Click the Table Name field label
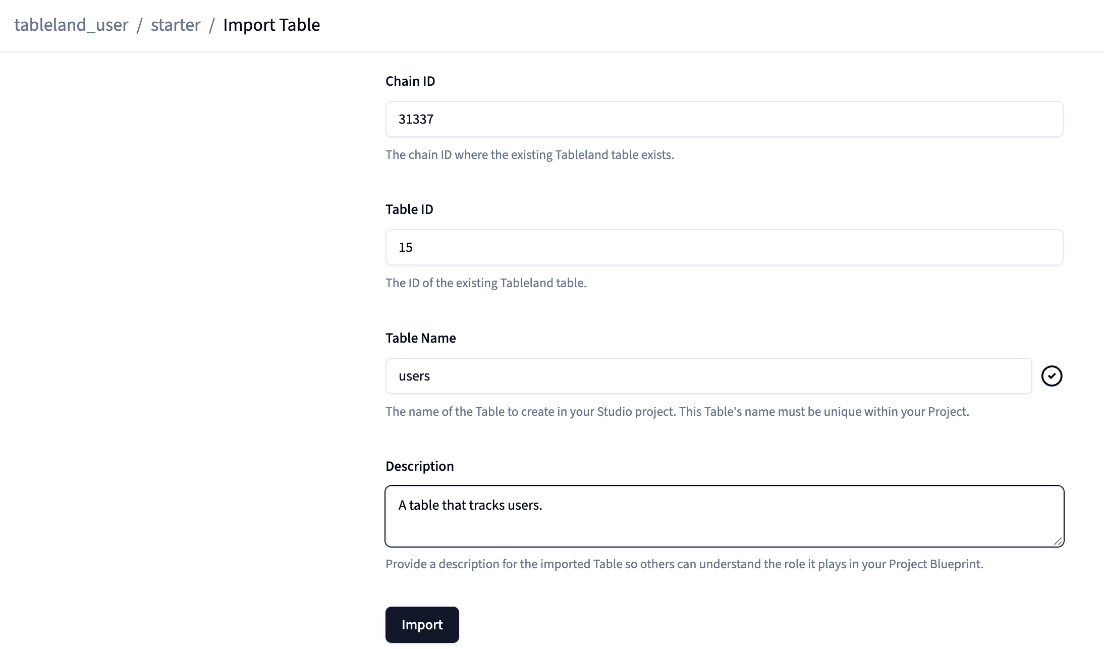This screenshot has width=1104, height=649. (x=420, y=338)
